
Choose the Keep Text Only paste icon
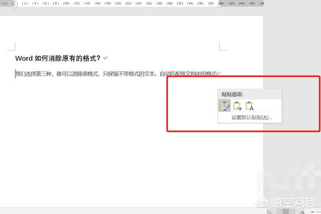tap(249, 106)
